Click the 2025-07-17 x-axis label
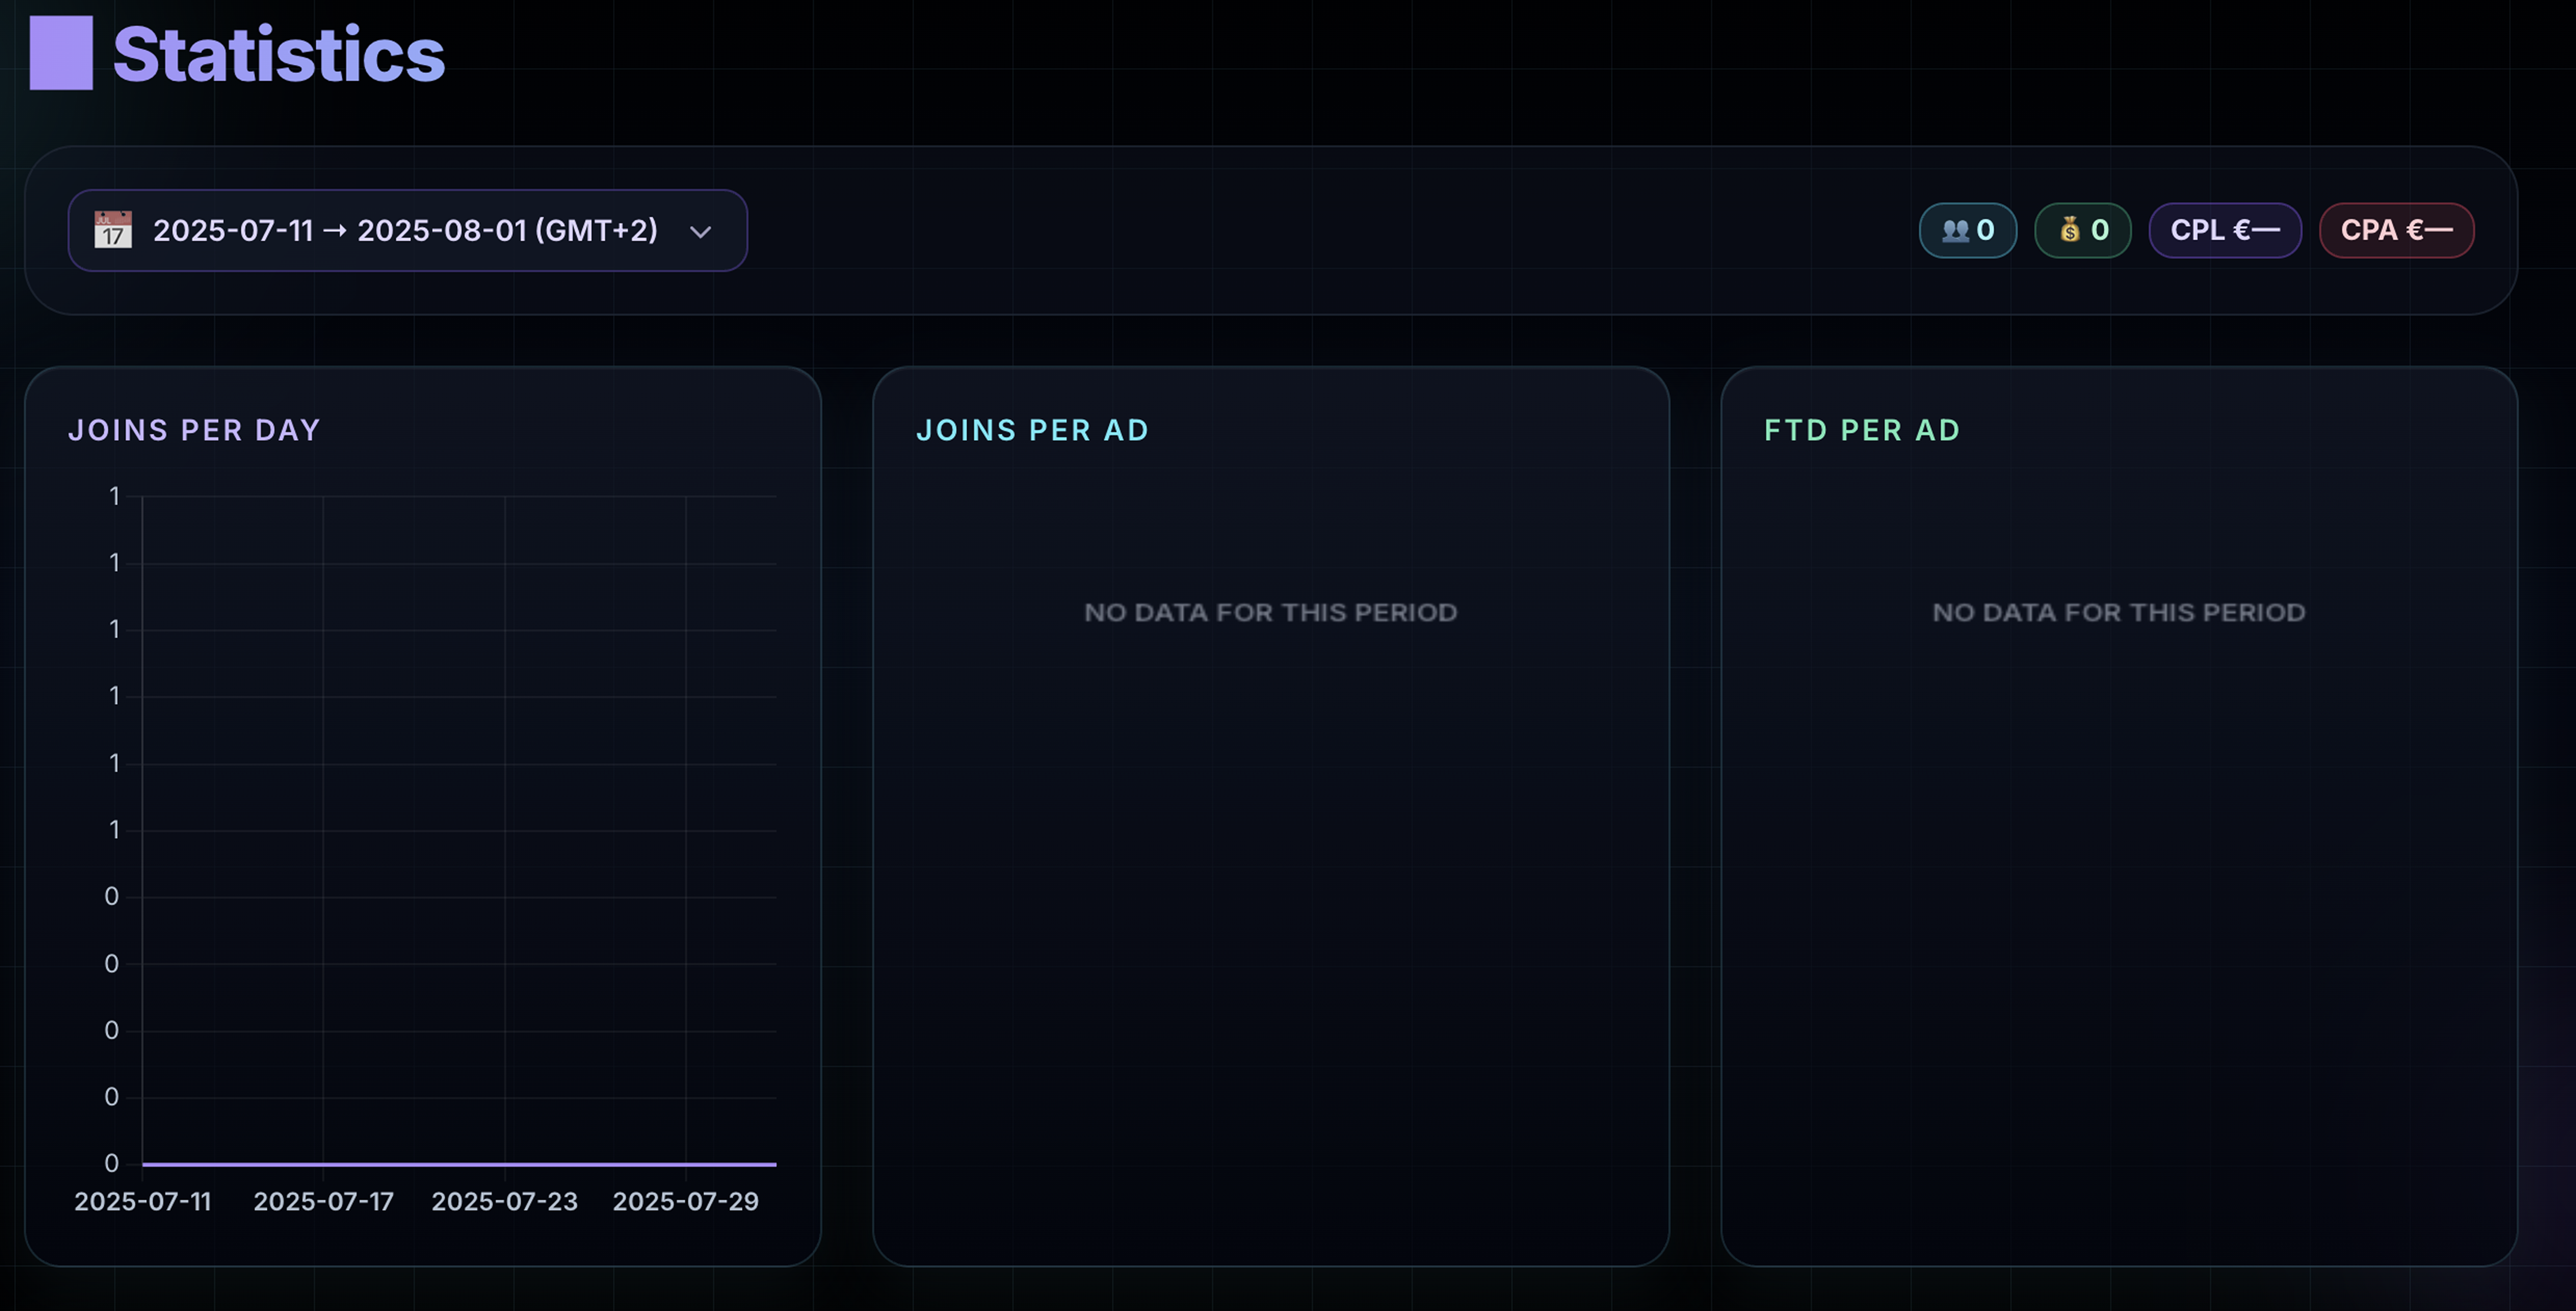2576x1311 pixels. click(x=324, y=1202)
